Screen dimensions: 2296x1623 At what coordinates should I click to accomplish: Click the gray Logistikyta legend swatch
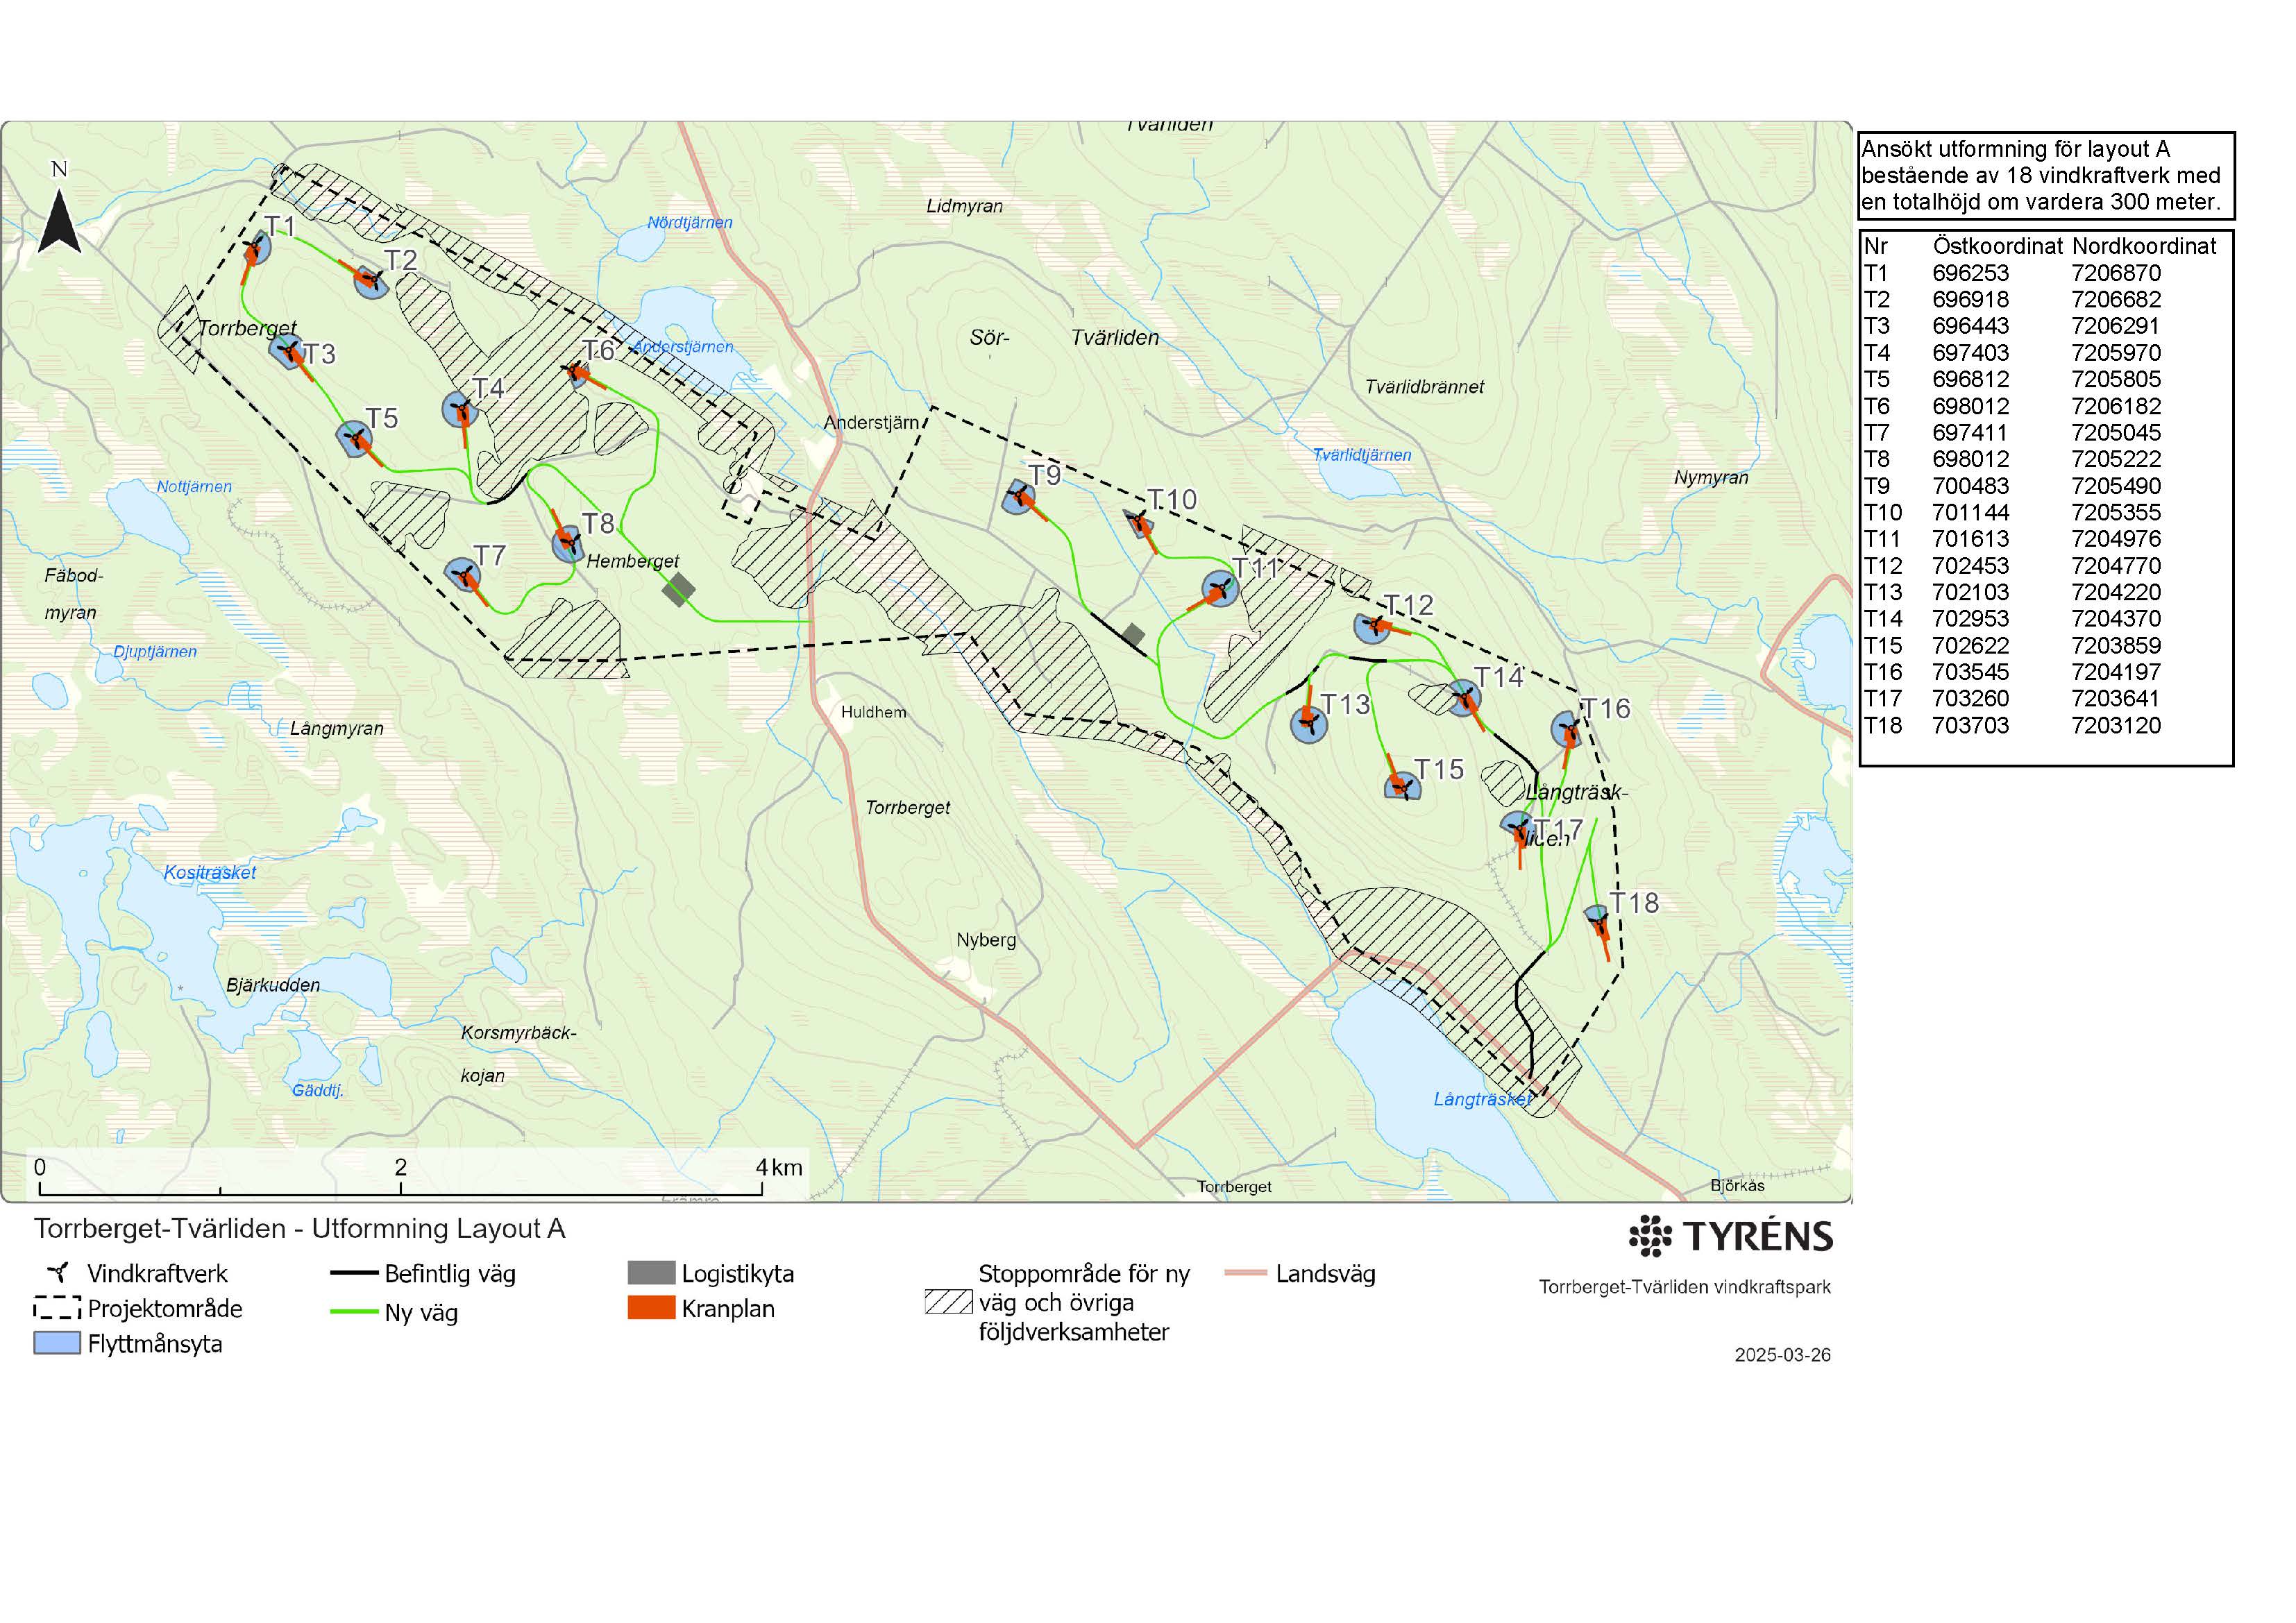pos(651,1273)
